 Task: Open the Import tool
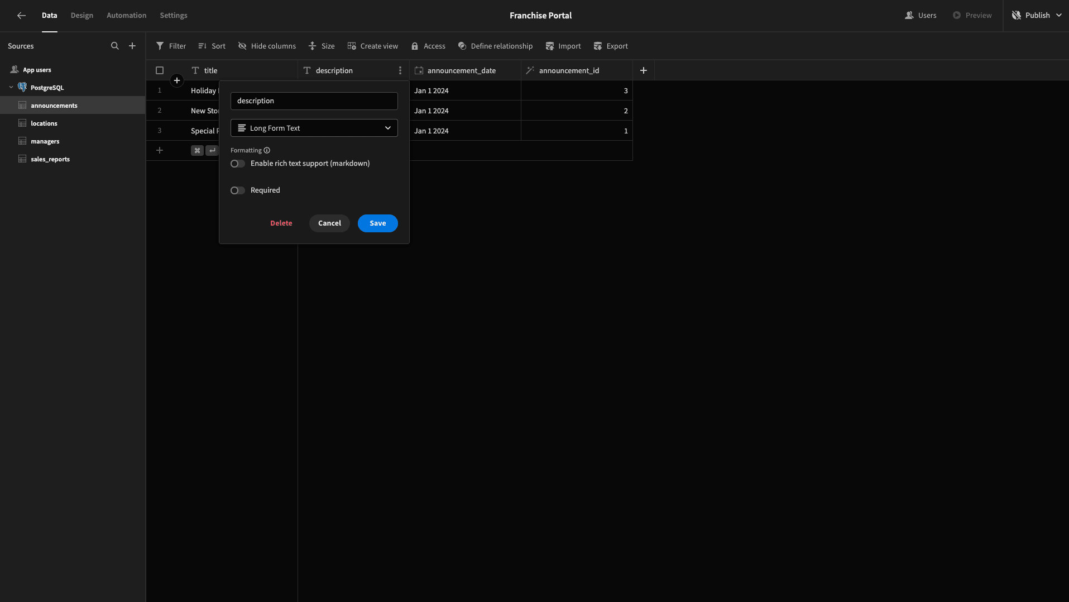click(563, 46)
